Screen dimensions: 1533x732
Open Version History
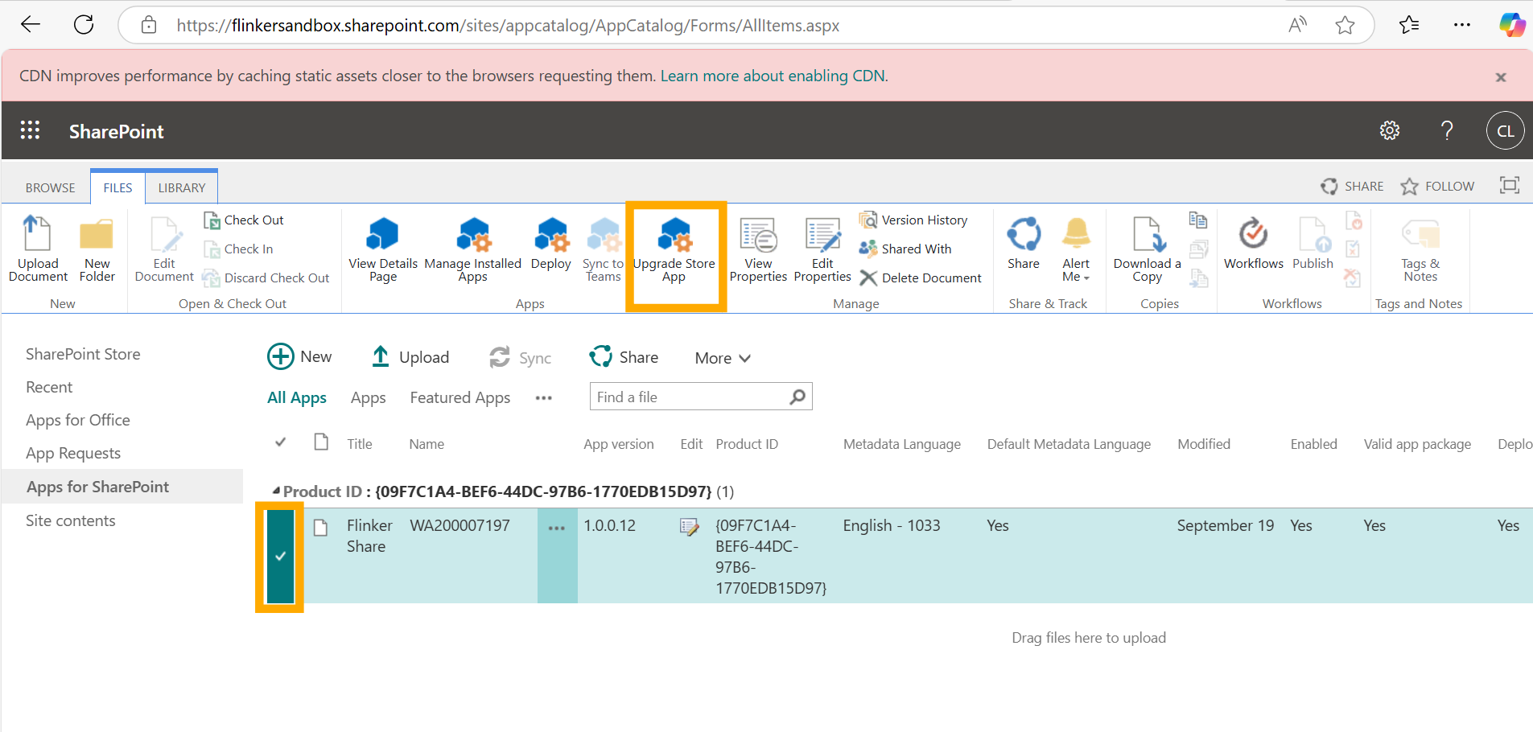(x=913, y=220)
